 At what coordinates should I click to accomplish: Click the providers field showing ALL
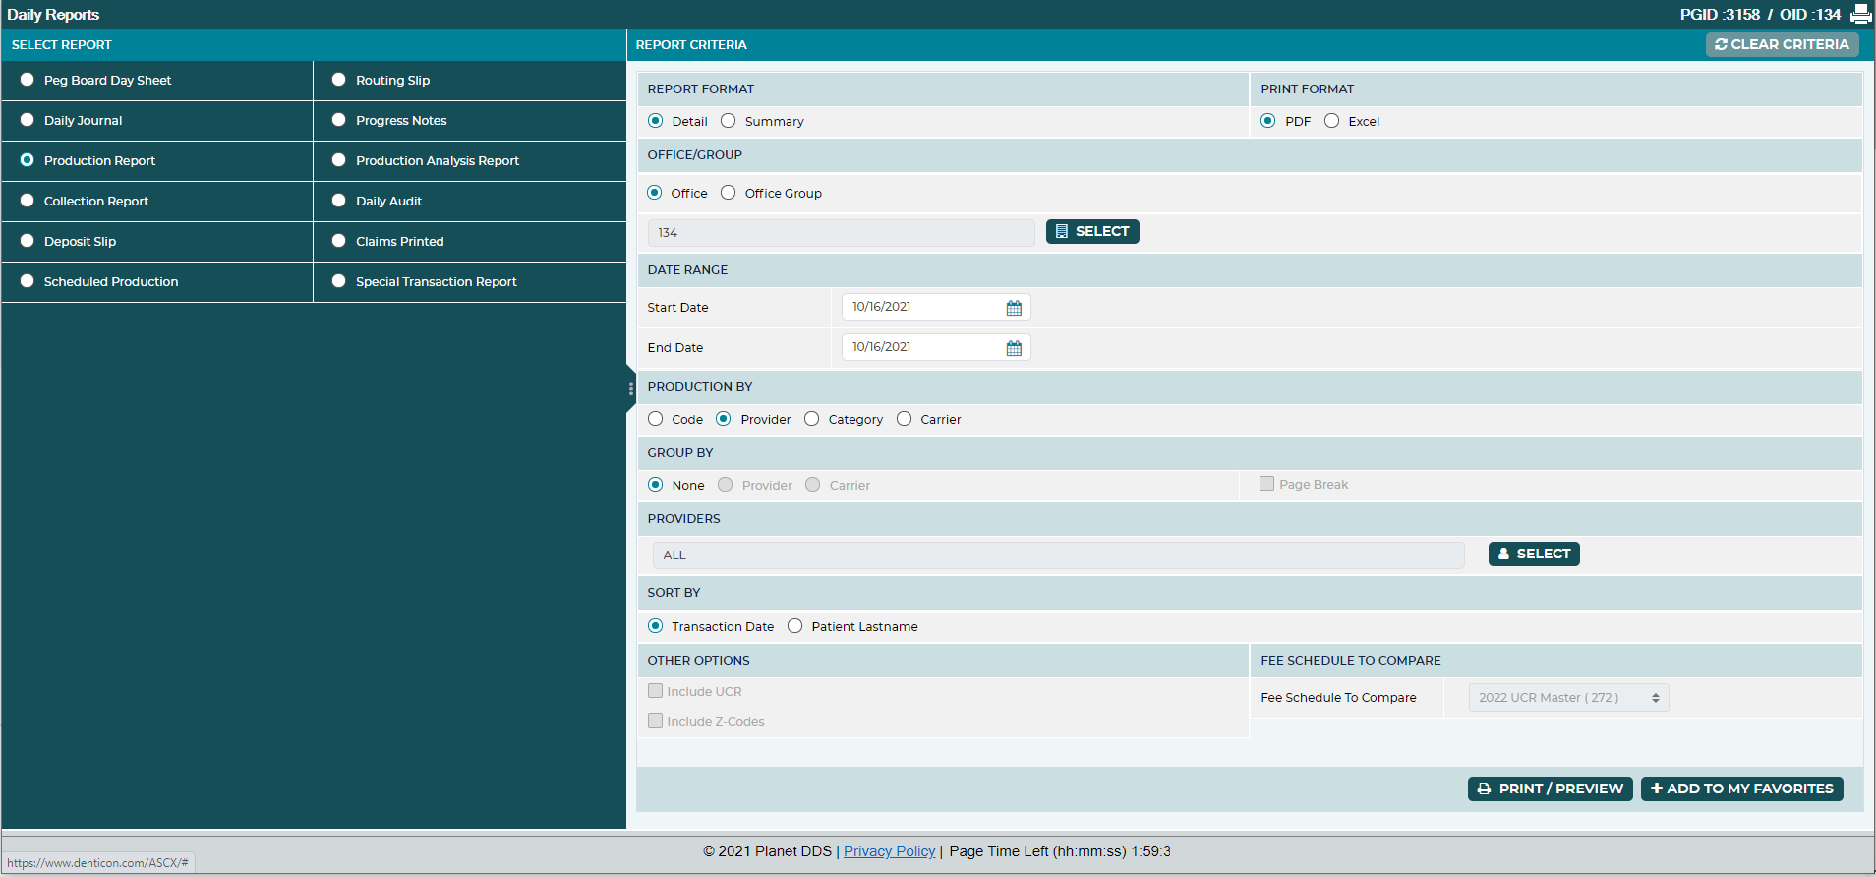point(1058,555)
